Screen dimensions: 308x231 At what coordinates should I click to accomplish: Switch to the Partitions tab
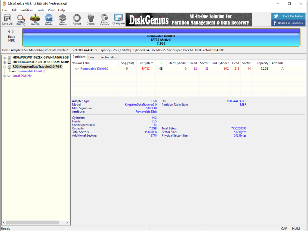click(x=79, y=57)
